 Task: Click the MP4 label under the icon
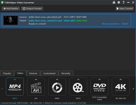point(15,98)
